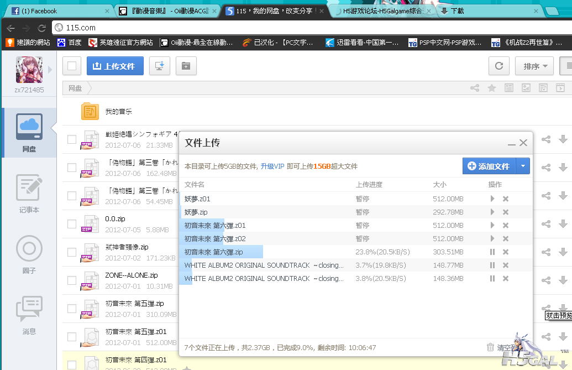This screenshot has height=370, width=572.
Task: Cancel upload of 妖夢.zip
Action: 506,212
